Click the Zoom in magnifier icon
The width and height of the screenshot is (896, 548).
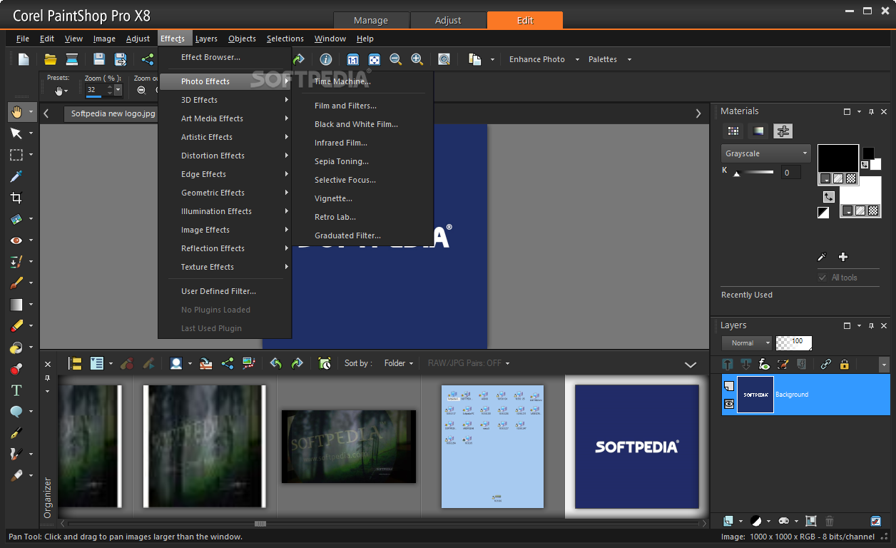417,59
